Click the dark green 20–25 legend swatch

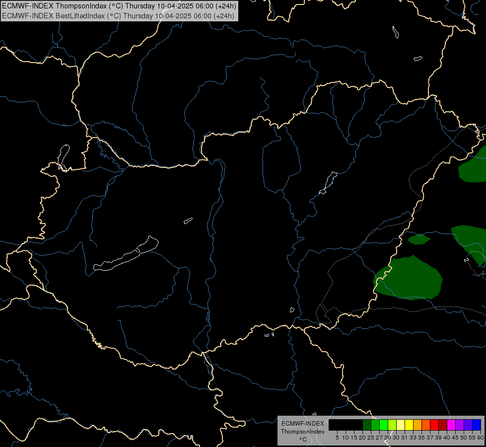pyautogui.click(x=367, y=425)
